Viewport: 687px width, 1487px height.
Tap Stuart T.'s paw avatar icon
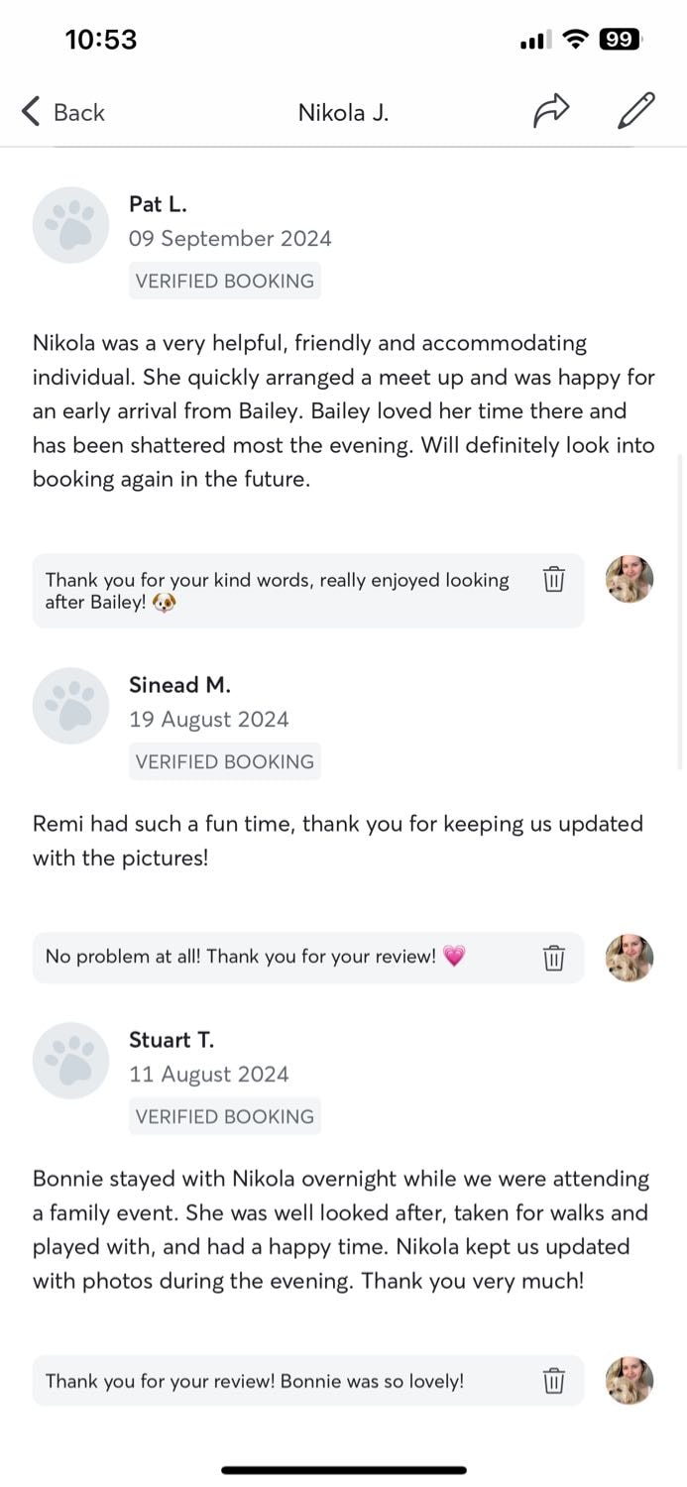tap(70, 1061)
